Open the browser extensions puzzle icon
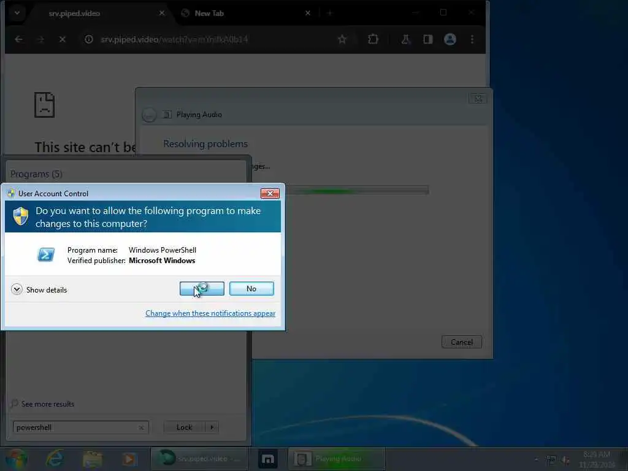 (x=373, y=39)
